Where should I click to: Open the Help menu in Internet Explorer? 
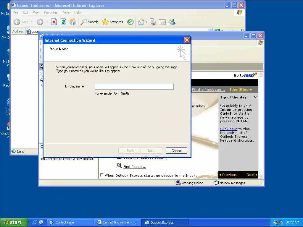(77, 12)
